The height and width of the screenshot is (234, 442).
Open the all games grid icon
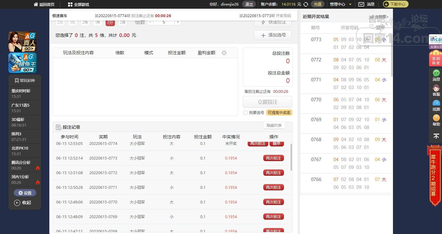70,4
